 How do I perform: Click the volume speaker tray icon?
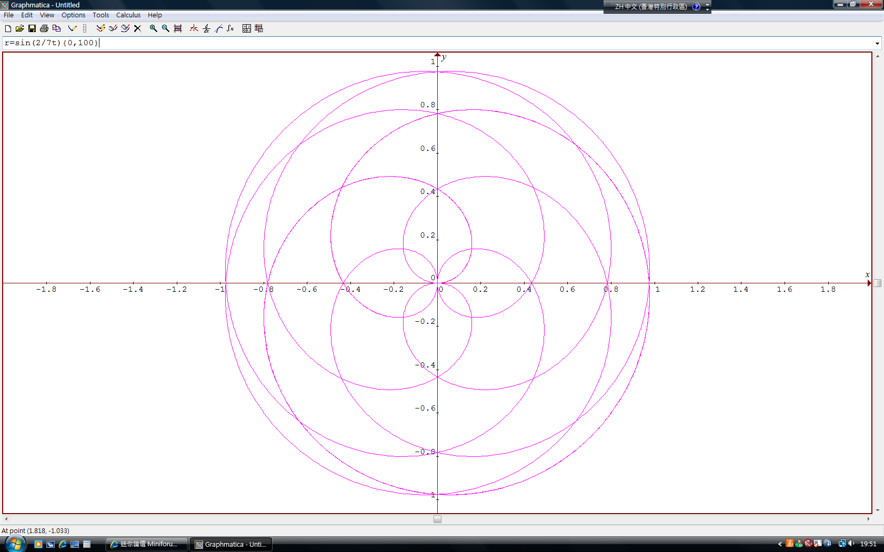click(x=851, y=544)
